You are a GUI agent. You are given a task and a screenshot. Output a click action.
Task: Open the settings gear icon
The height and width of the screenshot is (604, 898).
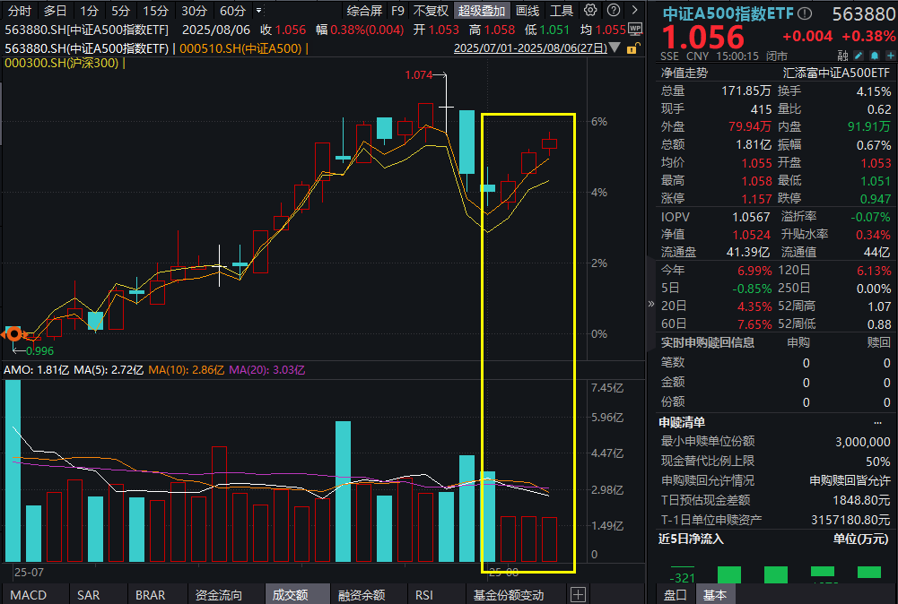tap(588, 10)
